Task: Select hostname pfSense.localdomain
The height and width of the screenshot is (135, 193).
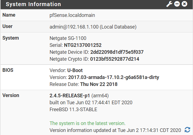Action: [x=72, y=15]
